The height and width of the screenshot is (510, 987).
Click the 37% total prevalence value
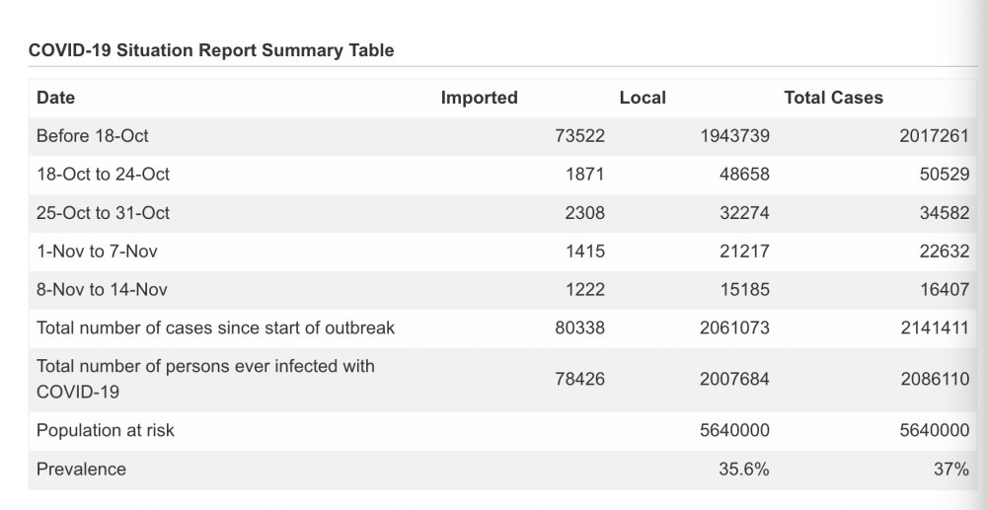951,470
